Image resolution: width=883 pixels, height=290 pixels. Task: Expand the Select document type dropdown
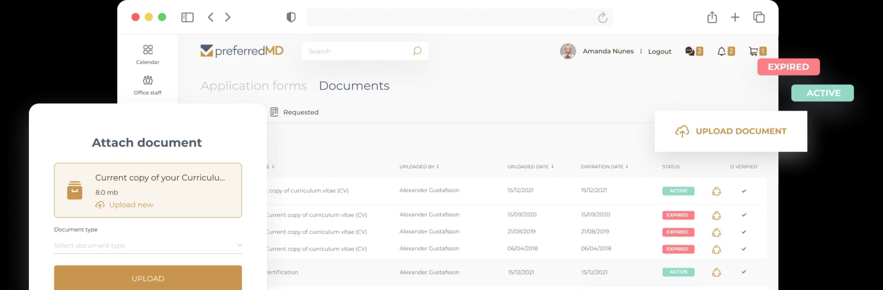147,245
